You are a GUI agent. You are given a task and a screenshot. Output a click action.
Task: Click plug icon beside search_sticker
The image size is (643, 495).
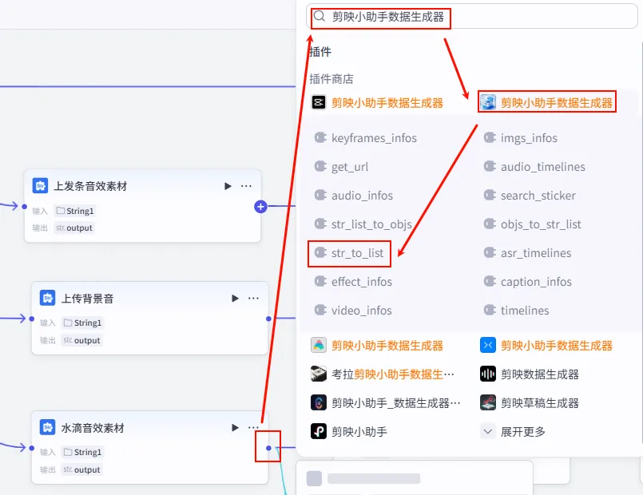489,195
